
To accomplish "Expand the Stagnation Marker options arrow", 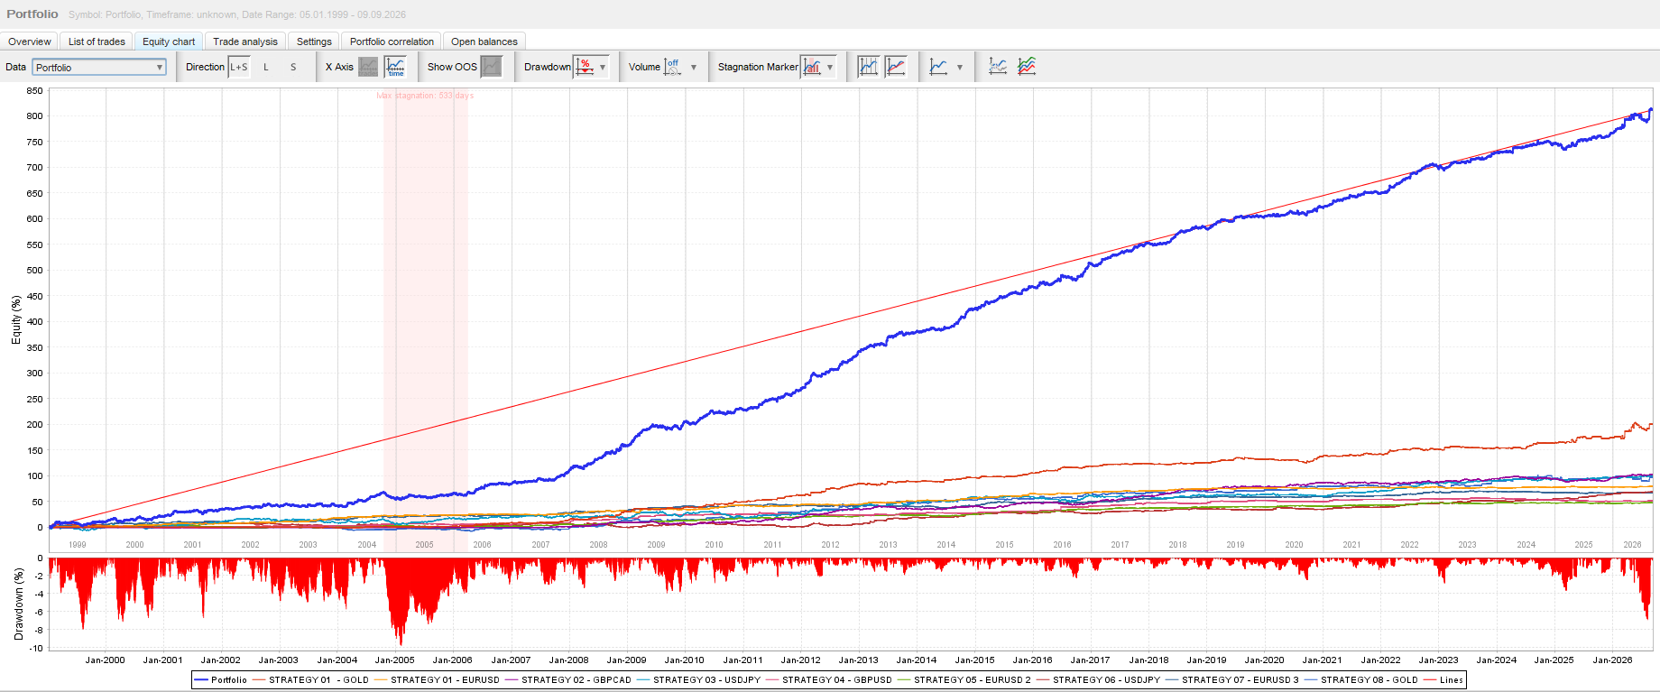I will [830, 68].
